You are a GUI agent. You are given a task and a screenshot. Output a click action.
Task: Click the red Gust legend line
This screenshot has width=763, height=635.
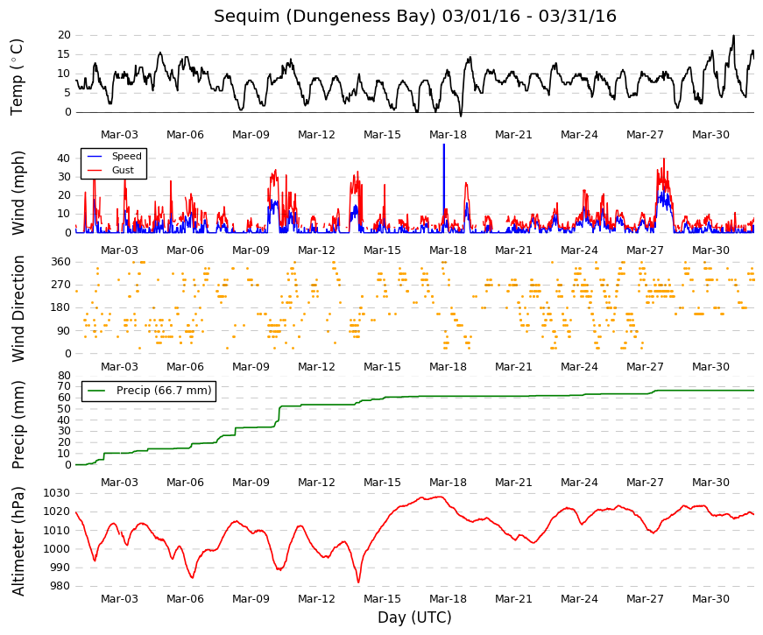95,170
